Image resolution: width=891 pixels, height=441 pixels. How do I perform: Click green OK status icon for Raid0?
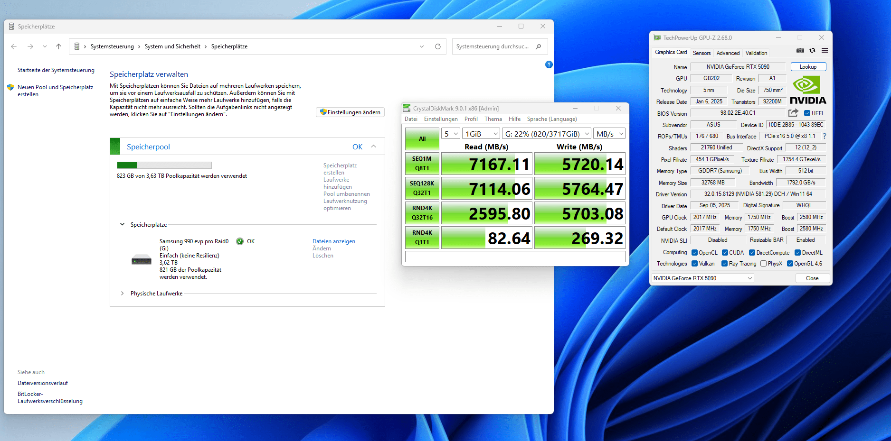(240, 241)
